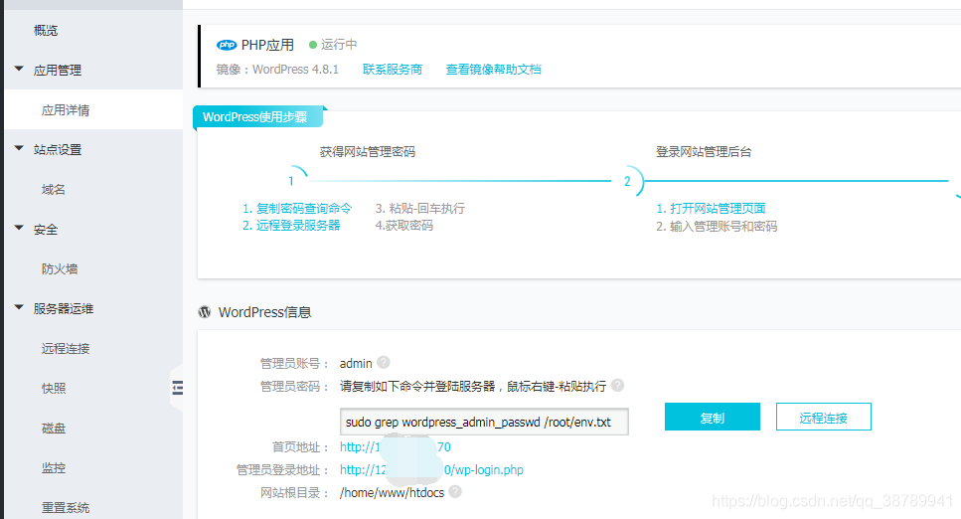Click the 服务器运维 sidebar heading
The width and height of the screenshot is (961, 519).
click(x=64, y=308)
